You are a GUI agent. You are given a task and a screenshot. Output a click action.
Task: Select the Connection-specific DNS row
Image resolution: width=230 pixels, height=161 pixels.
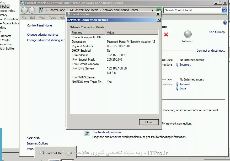(114, 37)
